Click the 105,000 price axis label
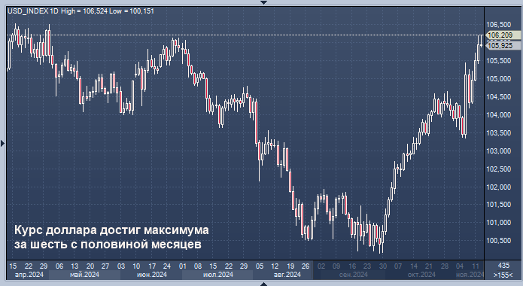The height and width of the screenshot is (286, 523). [499, 79]
